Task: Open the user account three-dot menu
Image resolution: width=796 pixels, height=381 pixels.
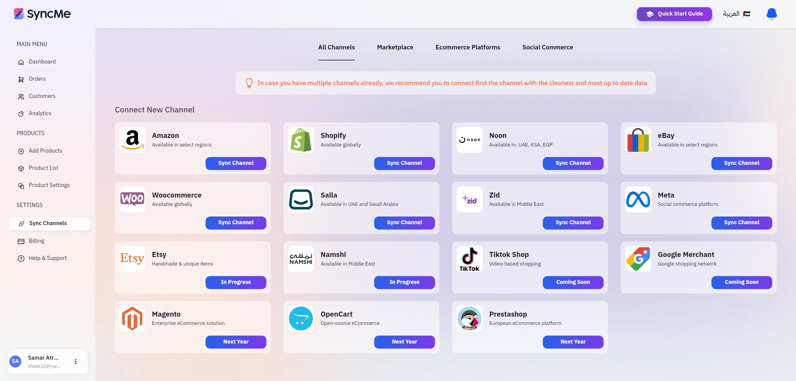Action: coord(76,361)
